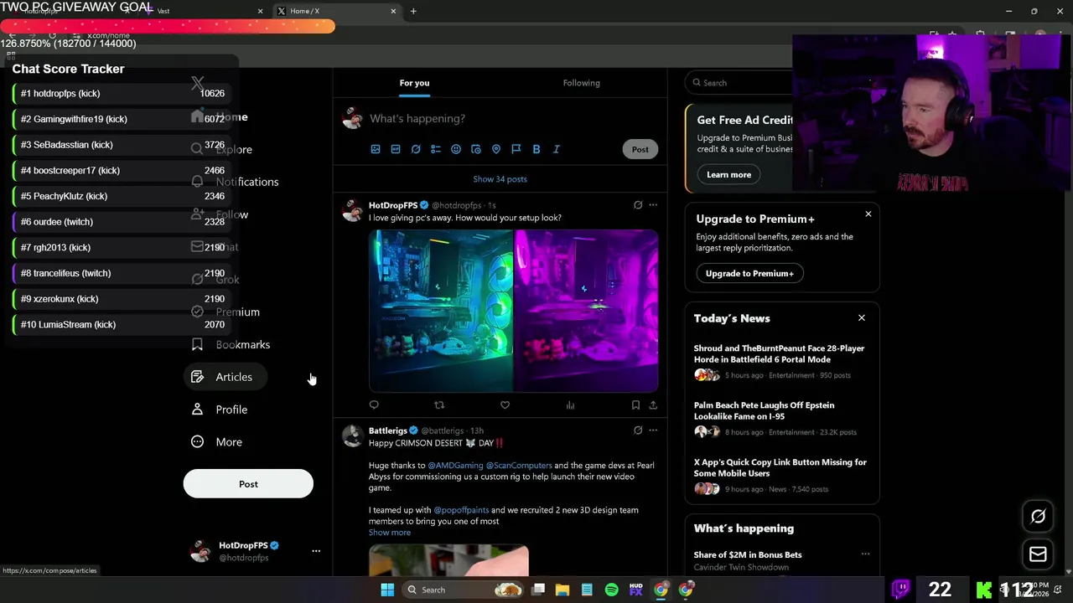The width and height of the screenshot is (1073, 603).
Task: Close Today's News panel
Action: (861, 318)
